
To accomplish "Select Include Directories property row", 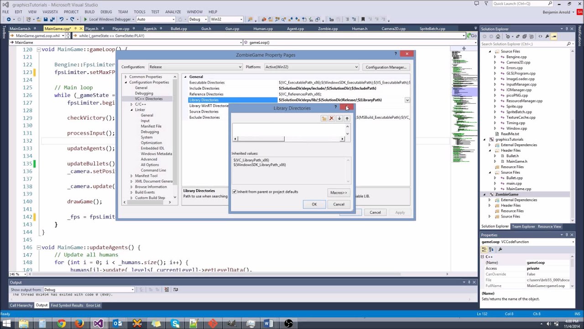I will tap(299, 88).
